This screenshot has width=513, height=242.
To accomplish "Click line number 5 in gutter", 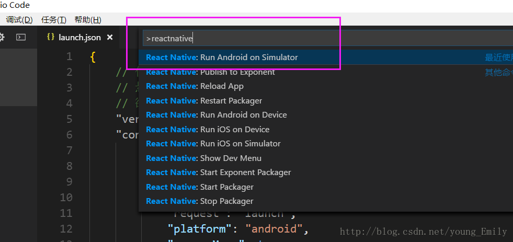I will 69,119.
